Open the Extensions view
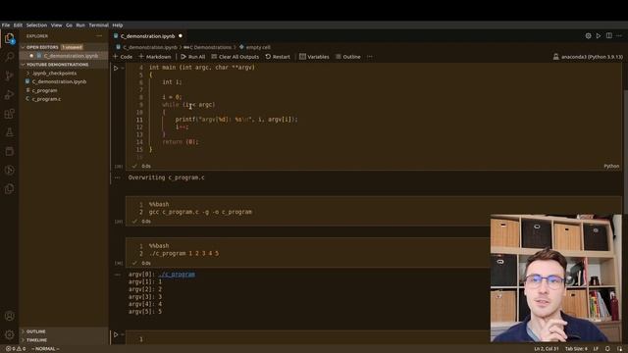Image resolution: width=628 pixels, height=353 pixels. tap(9, 114)
